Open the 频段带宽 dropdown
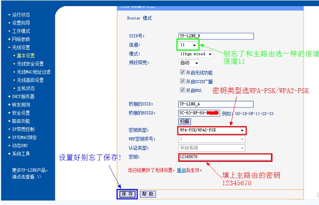319x205 pixels. [x=189, y=63]
